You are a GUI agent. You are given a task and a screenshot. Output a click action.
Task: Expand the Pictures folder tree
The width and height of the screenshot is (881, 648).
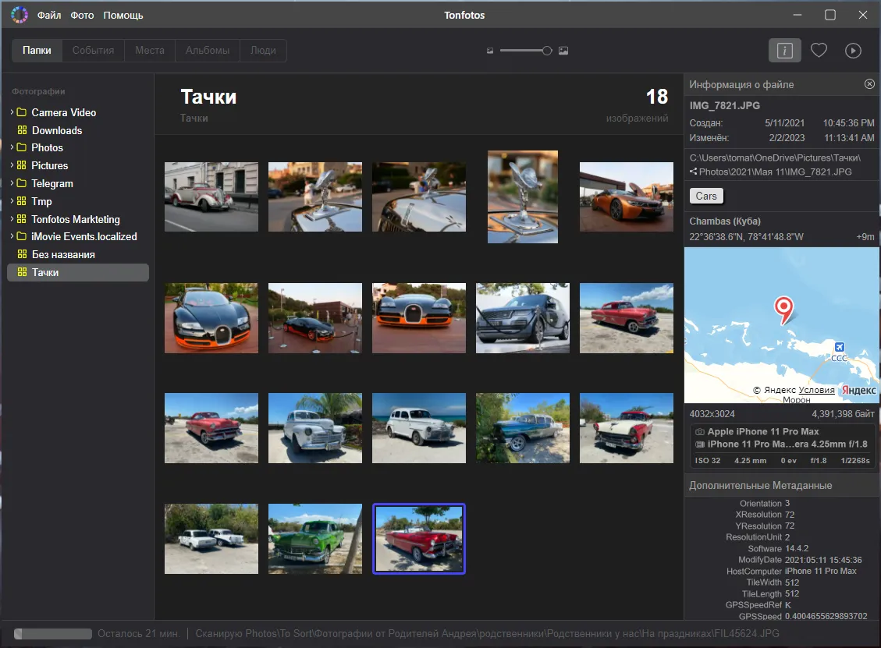point(12,165)
